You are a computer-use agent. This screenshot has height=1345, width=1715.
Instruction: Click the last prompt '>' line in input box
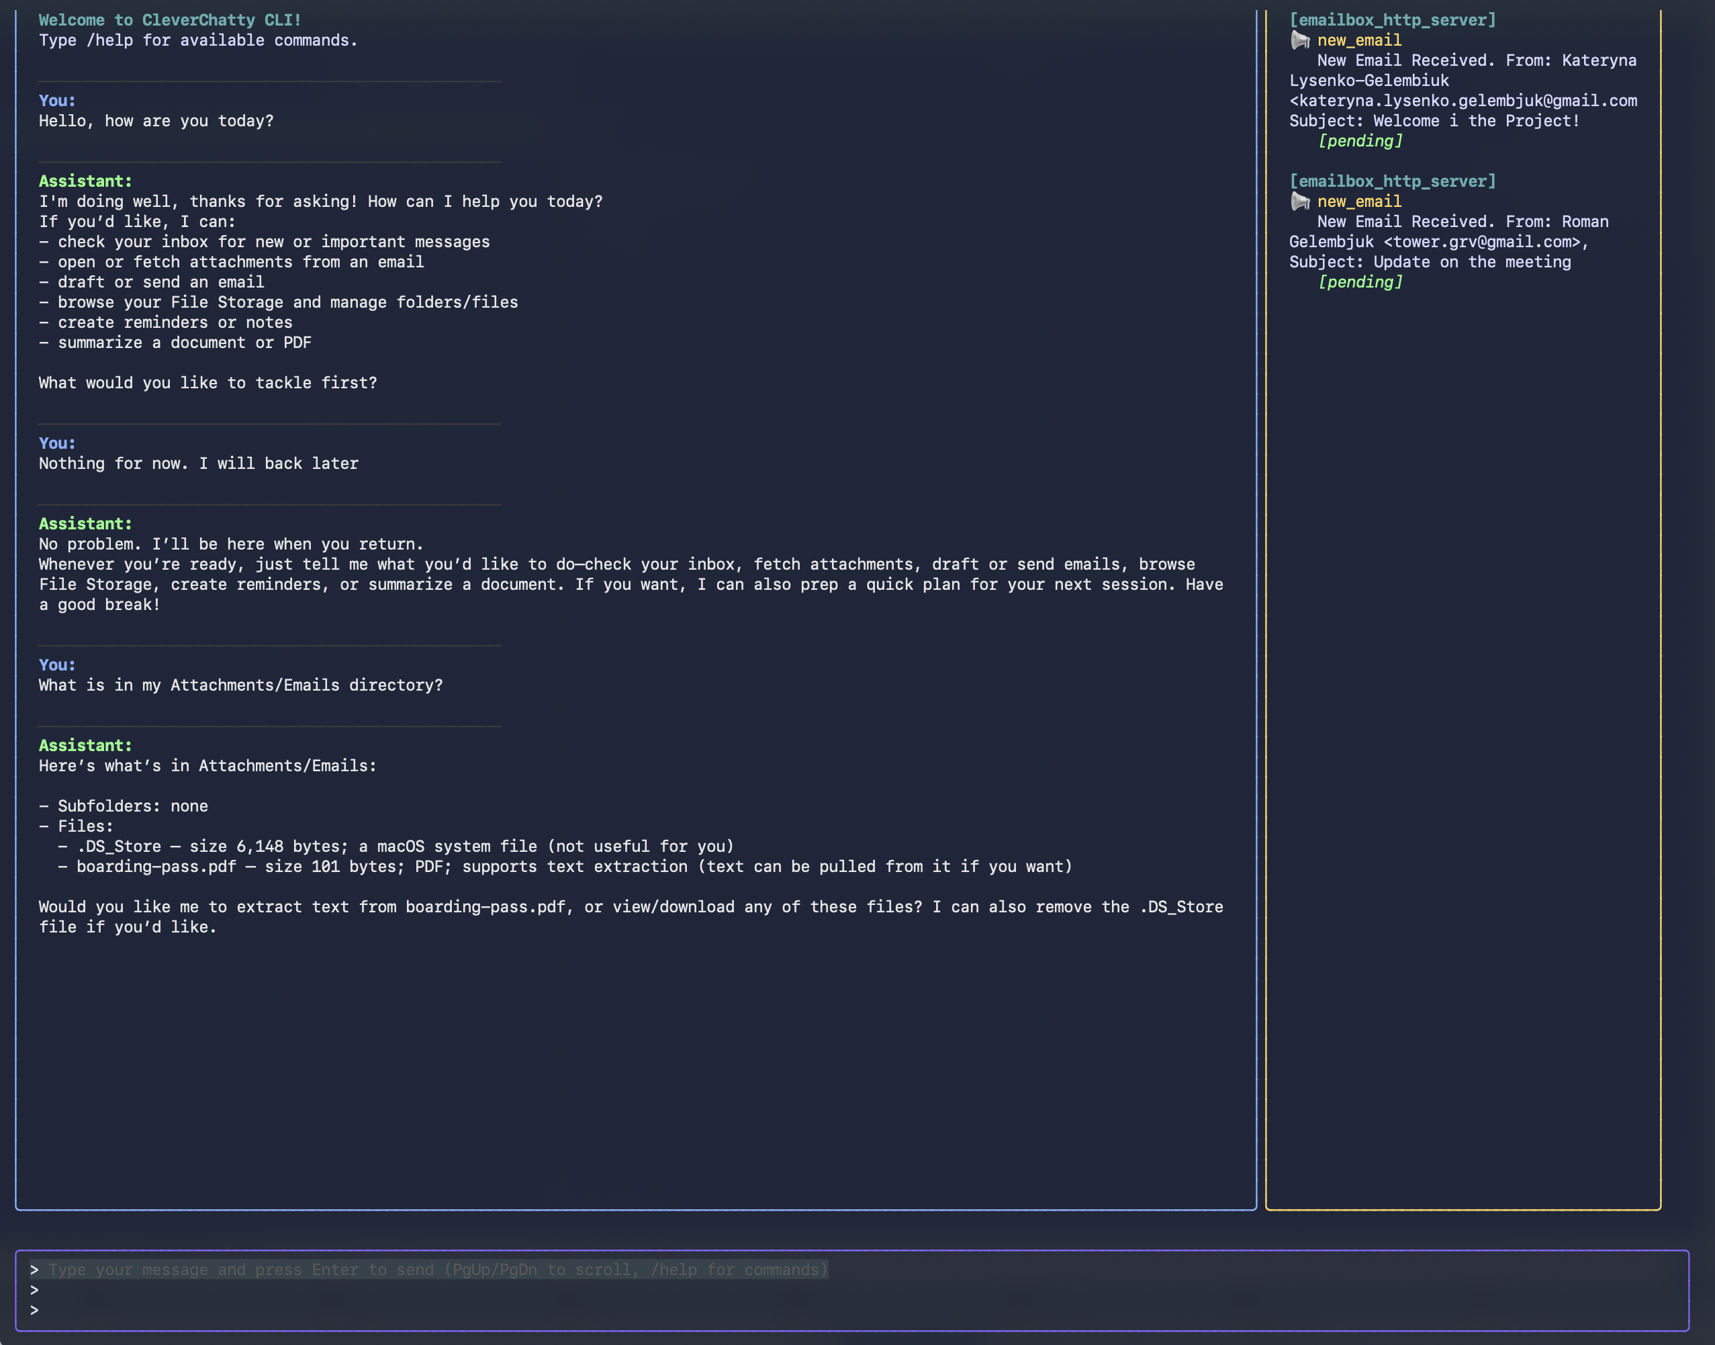tap(34, 1309)
